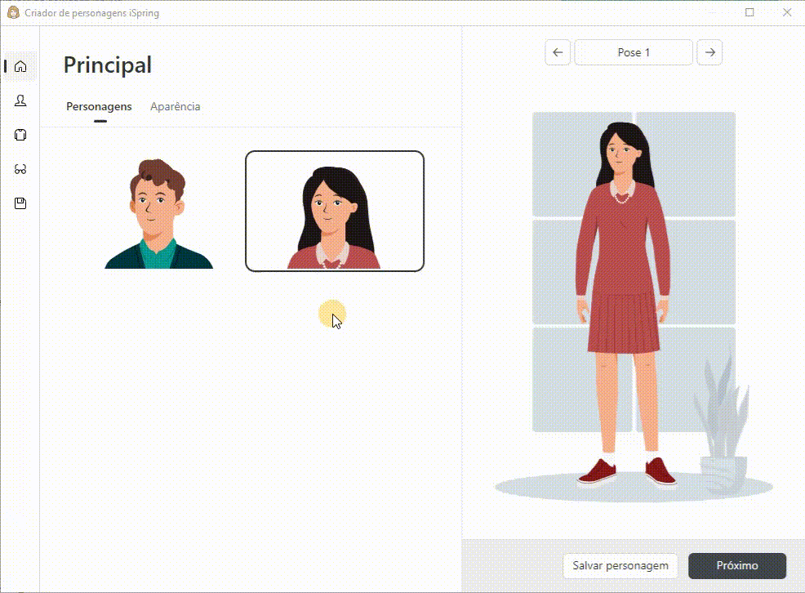Choose the male character thumbnail

pyautogui.click(x=158, y=212)
